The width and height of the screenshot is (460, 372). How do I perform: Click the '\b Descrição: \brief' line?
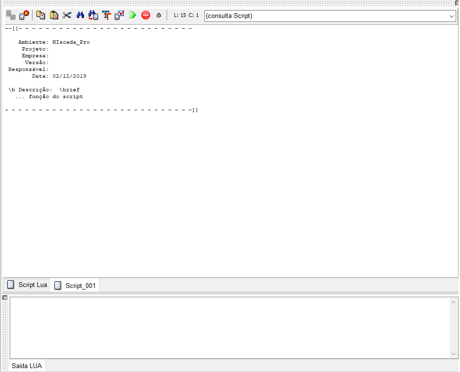(44, 90)
